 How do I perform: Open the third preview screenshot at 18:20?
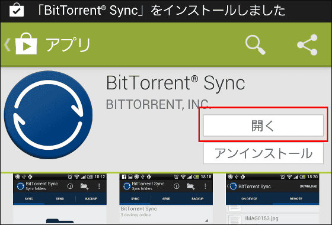coord(273,198)
